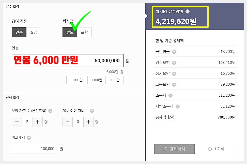Add 10 million with +1000만 button
Viewport: 247px width, 164px height.
click(76, 80)
